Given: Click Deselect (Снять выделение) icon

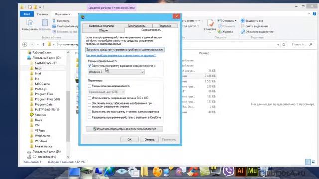Looking at the screenshot, I should pyautogui.click(x=243, y=26).
